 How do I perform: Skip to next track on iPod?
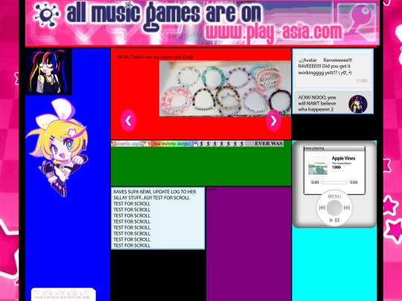tap(347, 208)
